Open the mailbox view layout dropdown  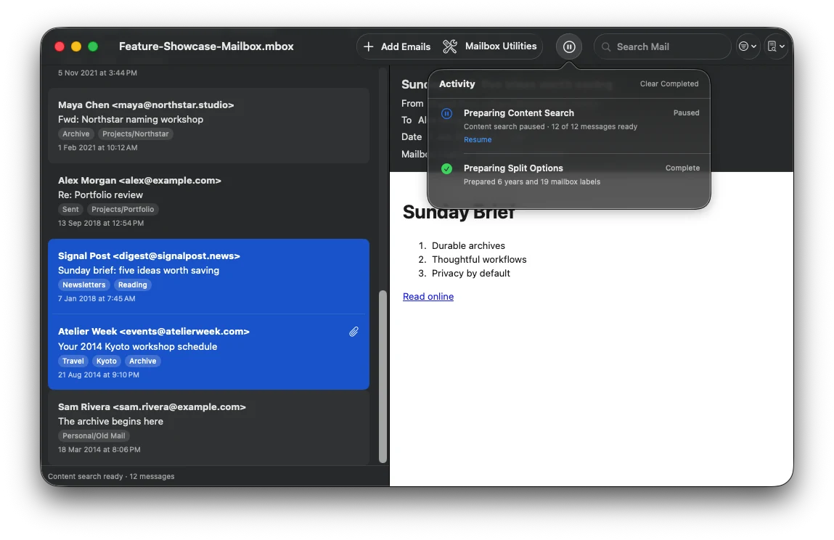point(776,47)
